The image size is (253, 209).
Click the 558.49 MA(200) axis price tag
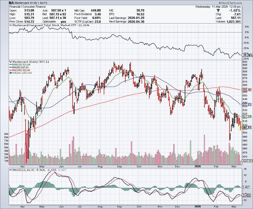coord(247,90)
